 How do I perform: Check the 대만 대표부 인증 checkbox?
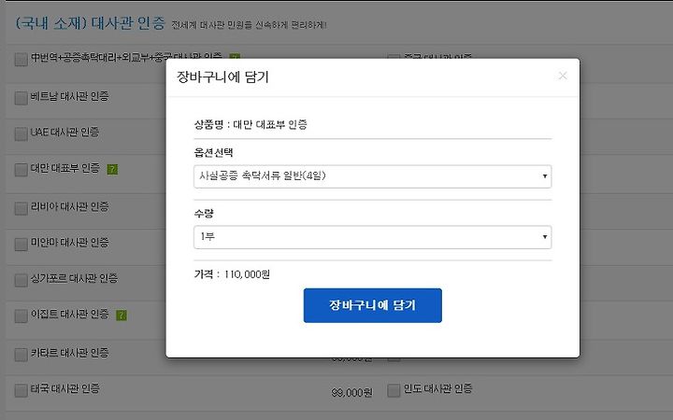tap(21, 169)
